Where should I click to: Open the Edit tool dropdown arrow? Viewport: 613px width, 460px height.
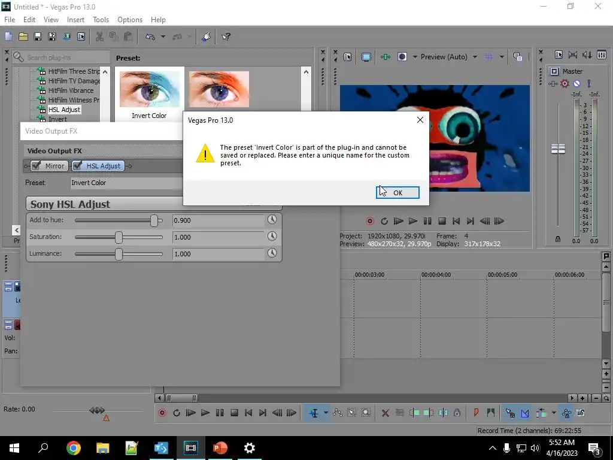[x=326, y=413]
